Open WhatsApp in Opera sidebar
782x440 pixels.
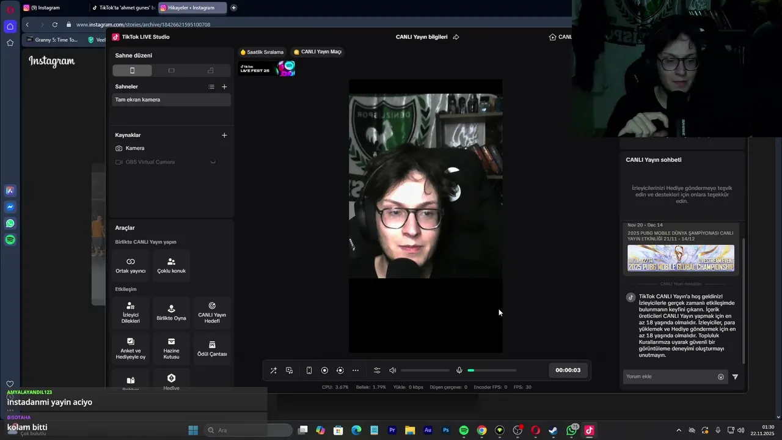pyautogui.click(x=10, y=224)
